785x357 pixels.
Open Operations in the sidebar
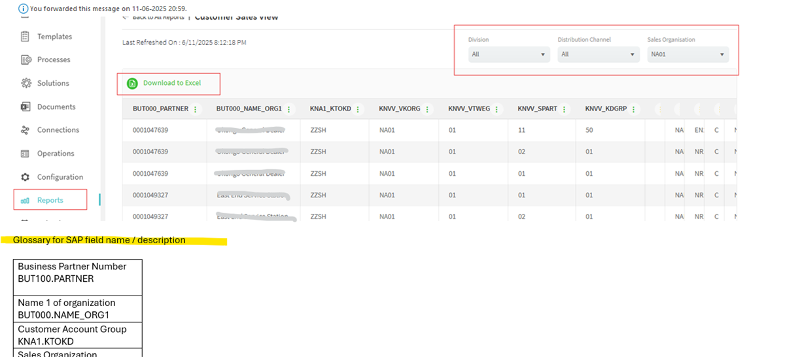point(56,154)
